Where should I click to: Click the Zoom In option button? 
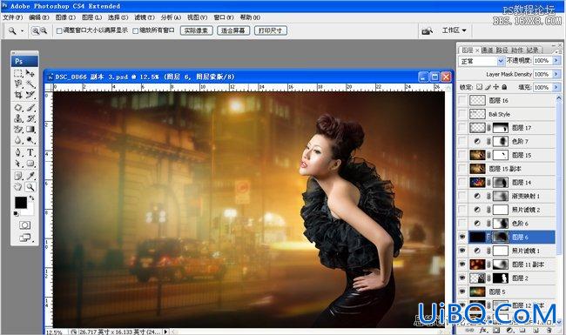[x=36, y=30]
